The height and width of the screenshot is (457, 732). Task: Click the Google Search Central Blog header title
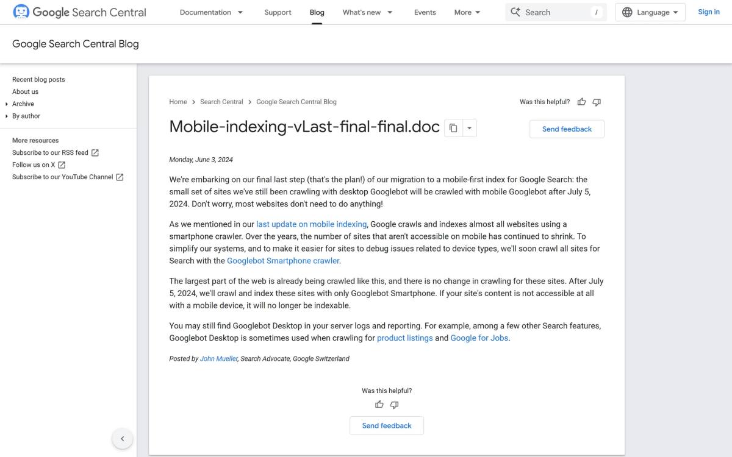76,44
